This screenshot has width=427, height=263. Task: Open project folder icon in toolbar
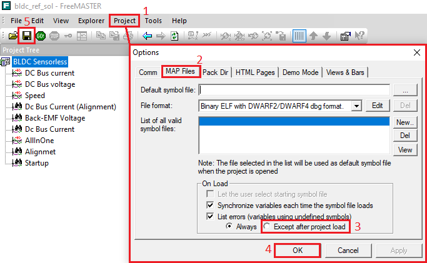pos(13,36)
